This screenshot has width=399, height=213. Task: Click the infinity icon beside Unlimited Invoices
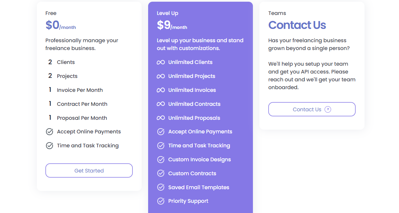pyautogui.click(x=160, y=90)
